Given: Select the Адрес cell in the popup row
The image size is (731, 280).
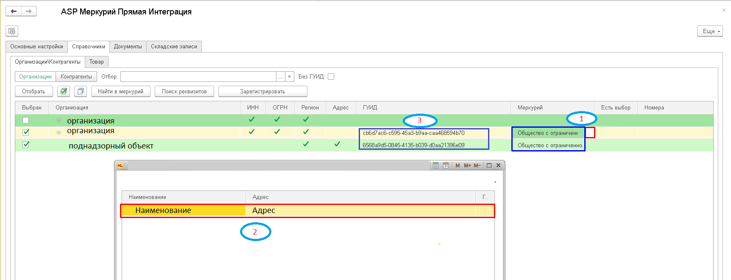Looking at the screenshot, I should 361,210.
